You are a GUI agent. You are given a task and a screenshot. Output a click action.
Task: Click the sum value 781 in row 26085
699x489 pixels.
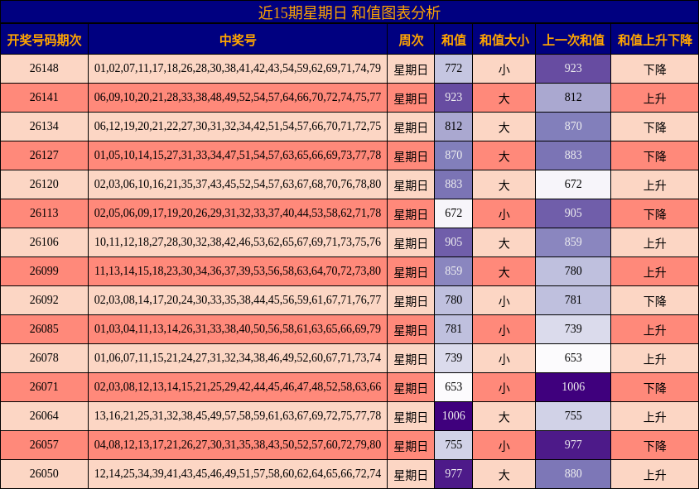point(453,329)
